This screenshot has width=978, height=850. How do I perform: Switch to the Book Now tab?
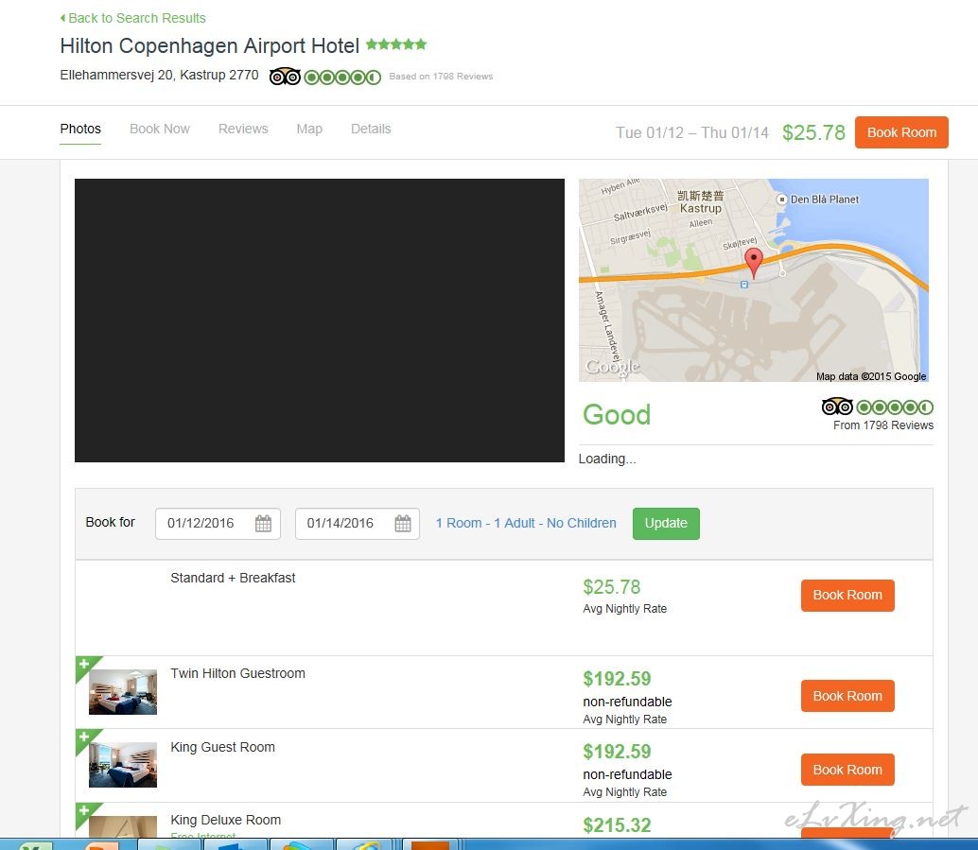[160, 130]
